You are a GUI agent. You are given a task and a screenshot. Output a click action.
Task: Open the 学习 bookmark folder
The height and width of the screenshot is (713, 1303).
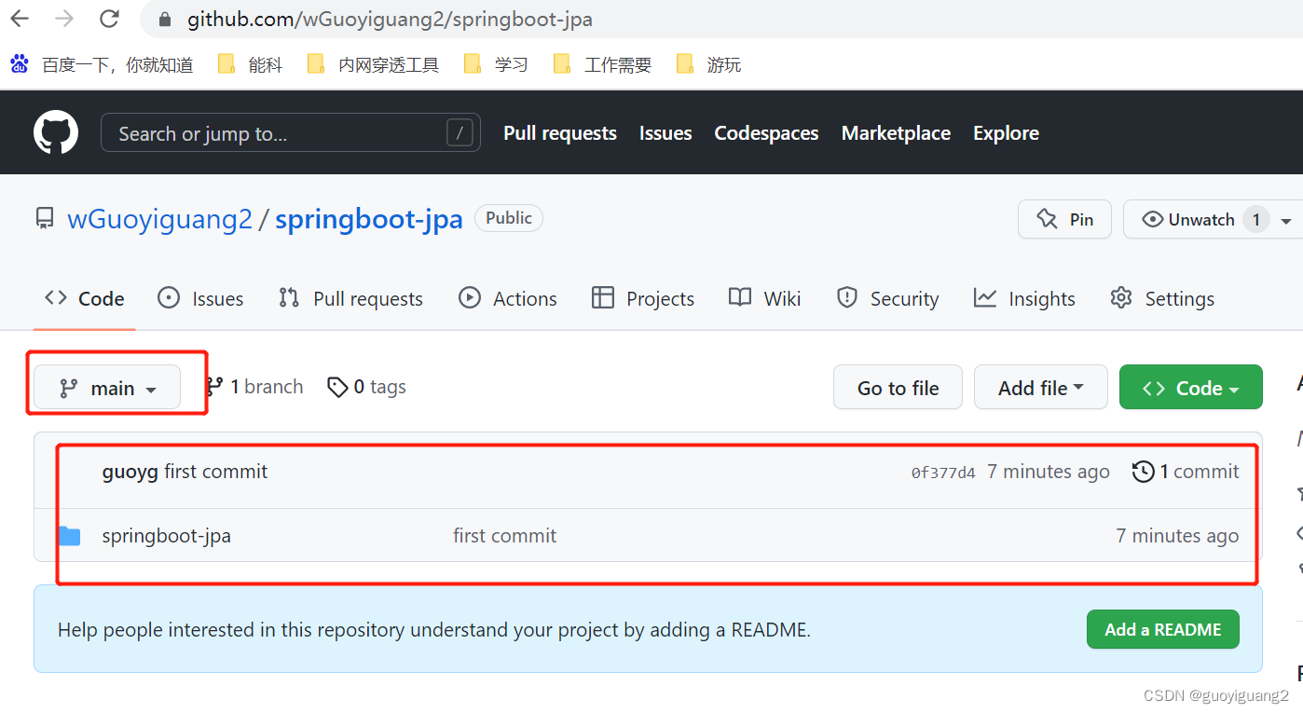(496, 64)
